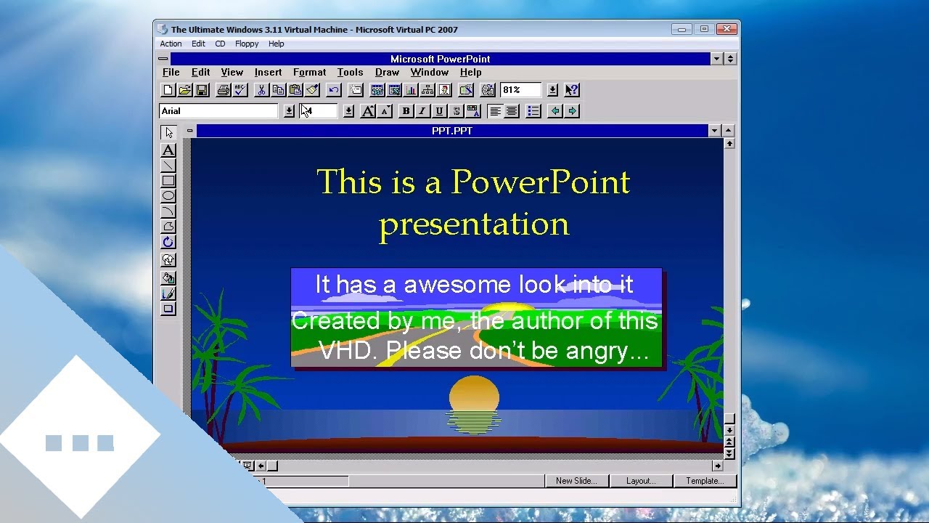Open the Tools menu
Viewport: 929px width, 523px height.
coord(350,73)
